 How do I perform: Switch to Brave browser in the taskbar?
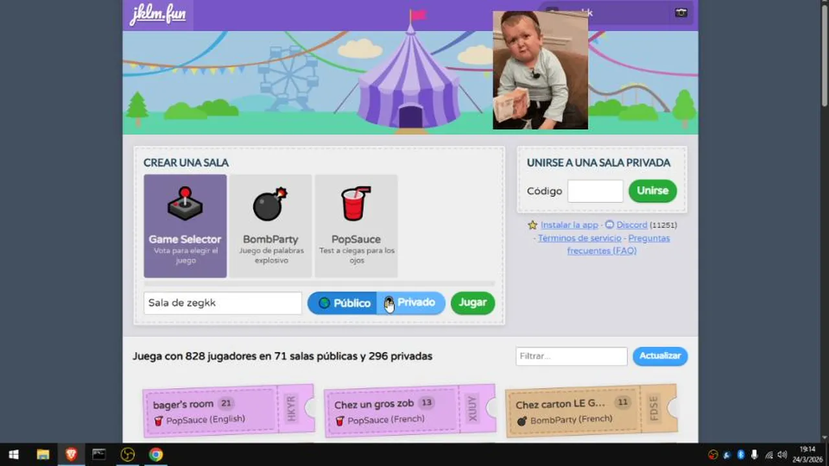coord(71,454)
